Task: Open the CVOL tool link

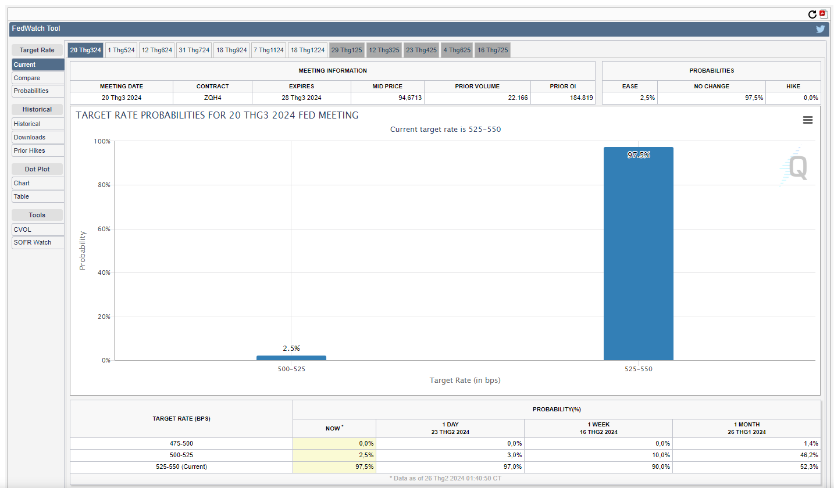Action: (x=38, y=229)
